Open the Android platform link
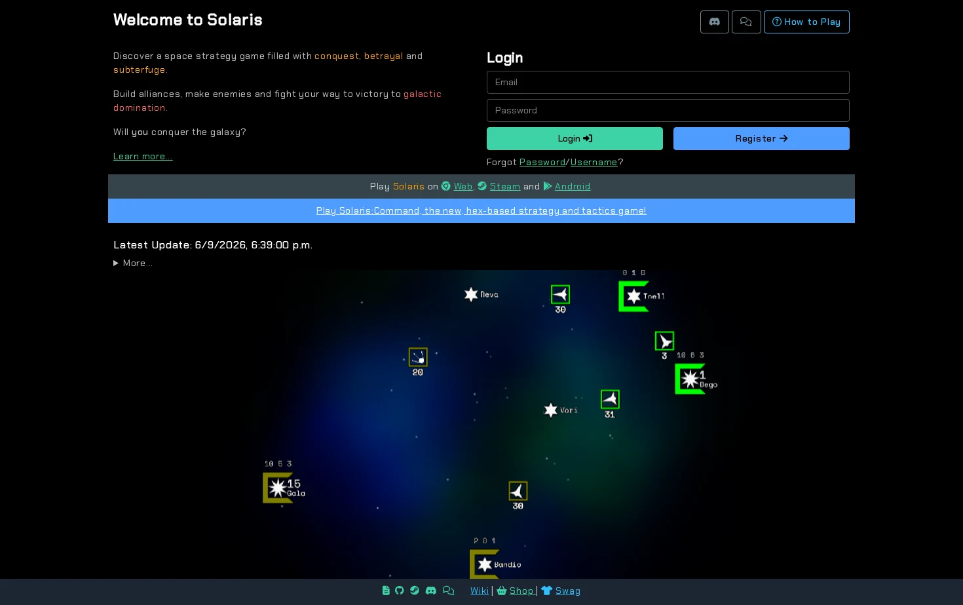This screenshot has width=963, height=605. tap(573, 186)
